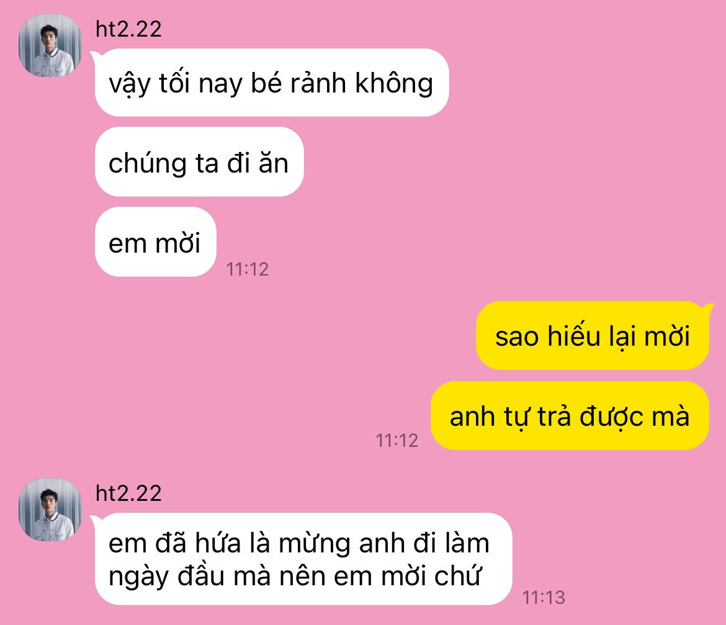This screenshot has width=726, height=625.
Task: Click the 11:13 timestamp at bottom
Action: coord(544,598)
